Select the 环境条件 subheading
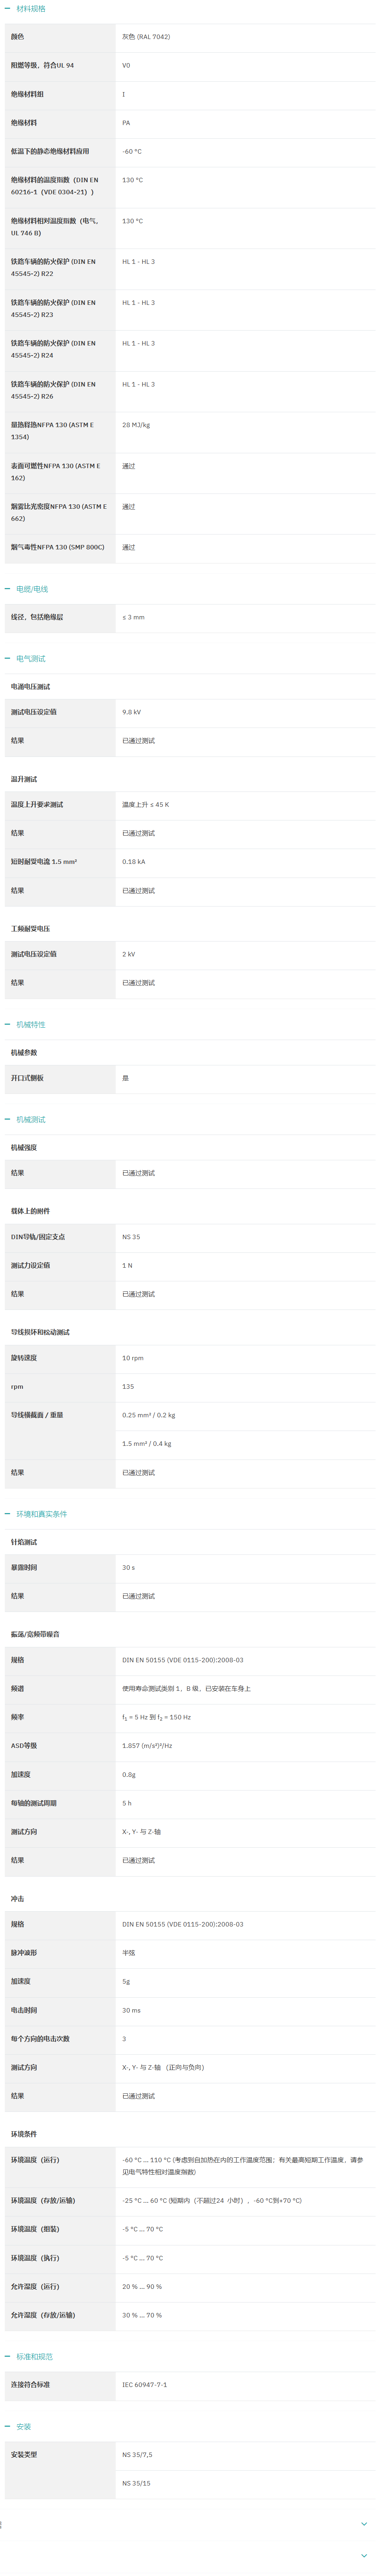The width and height of the screenshot is (378, 2576). [24, 2134]
